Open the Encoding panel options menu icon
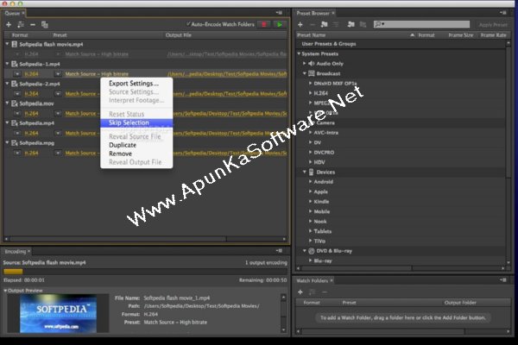The width and height of the screenshot is (518, 345). [279, 251]
